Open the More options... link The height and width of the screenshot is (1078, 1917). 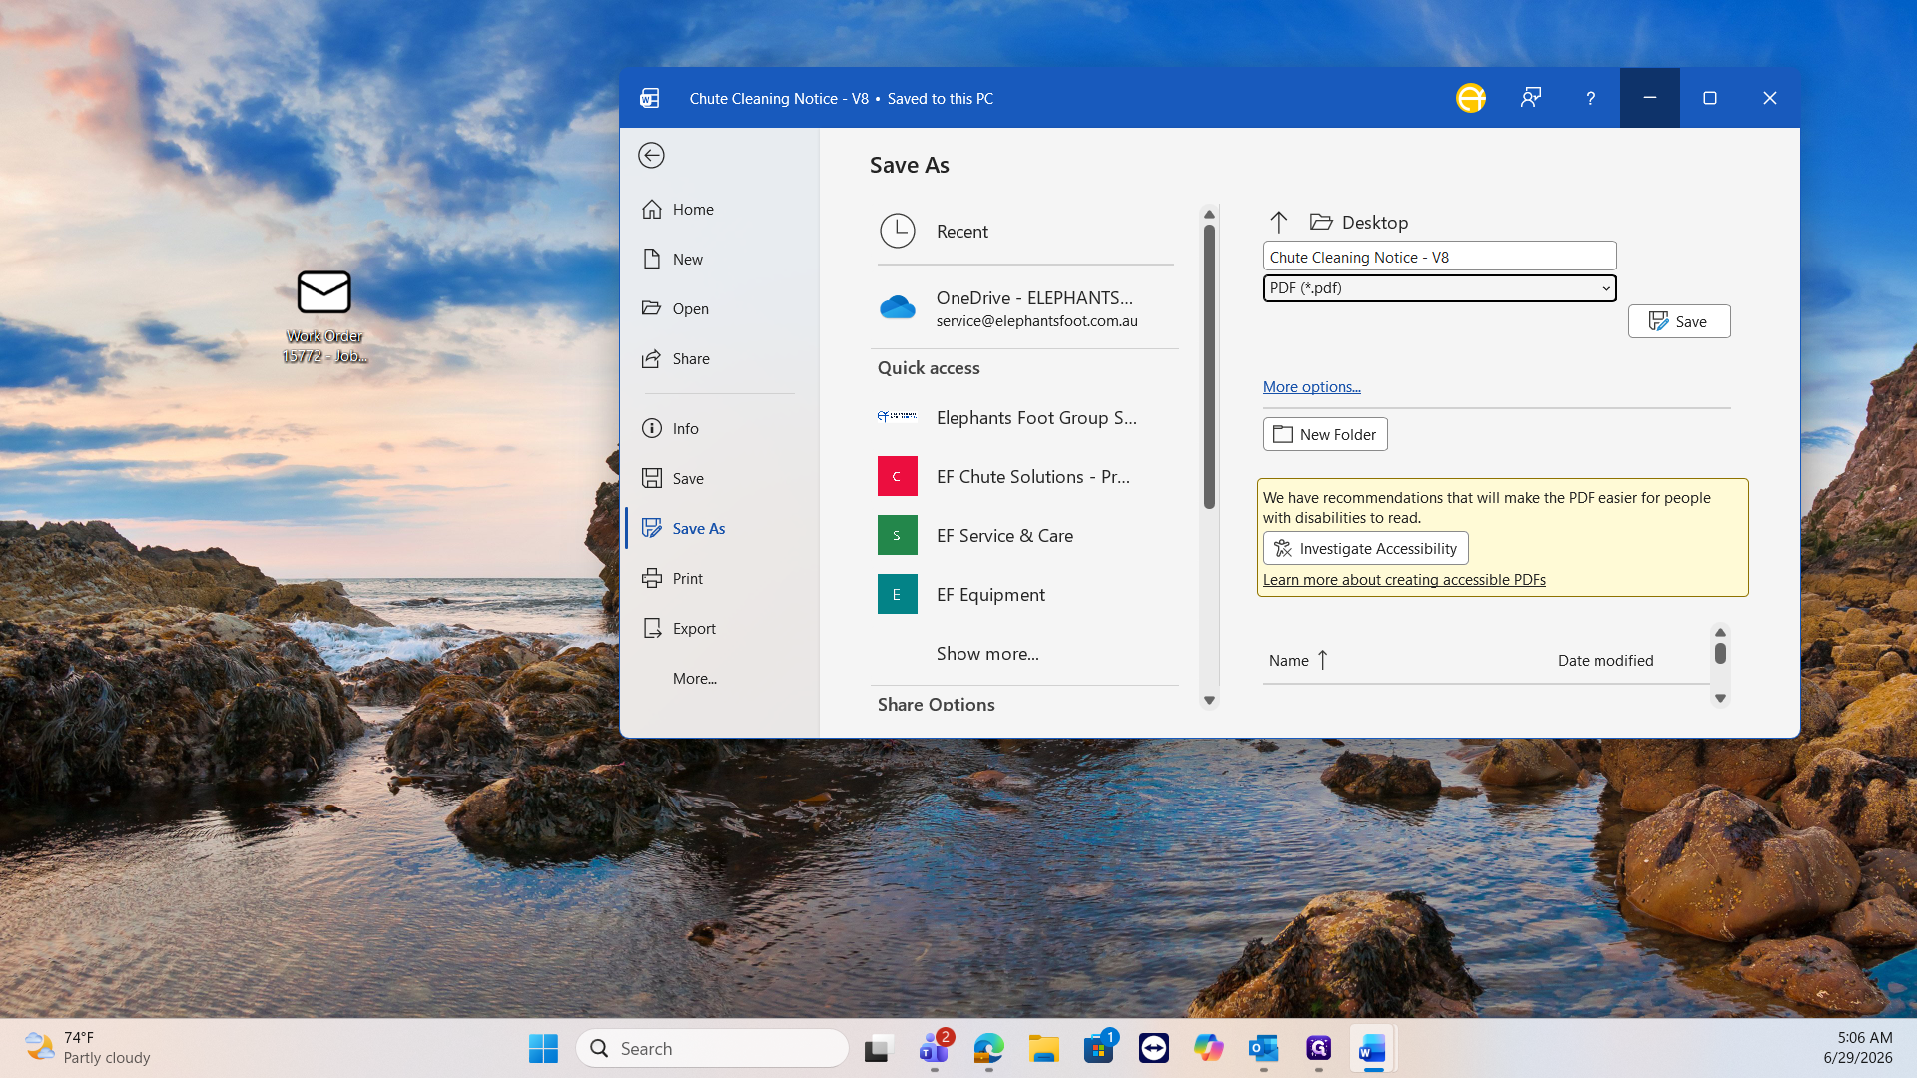(x=1311, y=386)
